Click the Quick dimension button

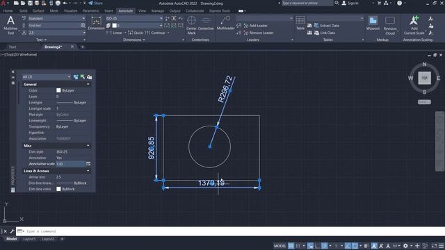(x=136, y=33)
